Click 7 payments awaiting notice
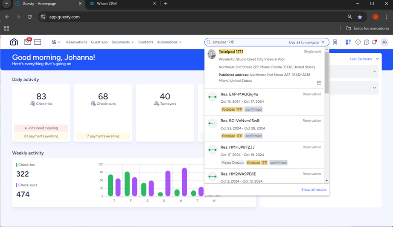This screenshot has height=227, width=393. 103,136
